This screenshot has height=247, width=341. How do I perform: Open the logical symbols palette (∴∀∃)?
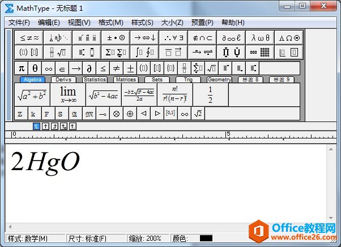tap(173, 38)
